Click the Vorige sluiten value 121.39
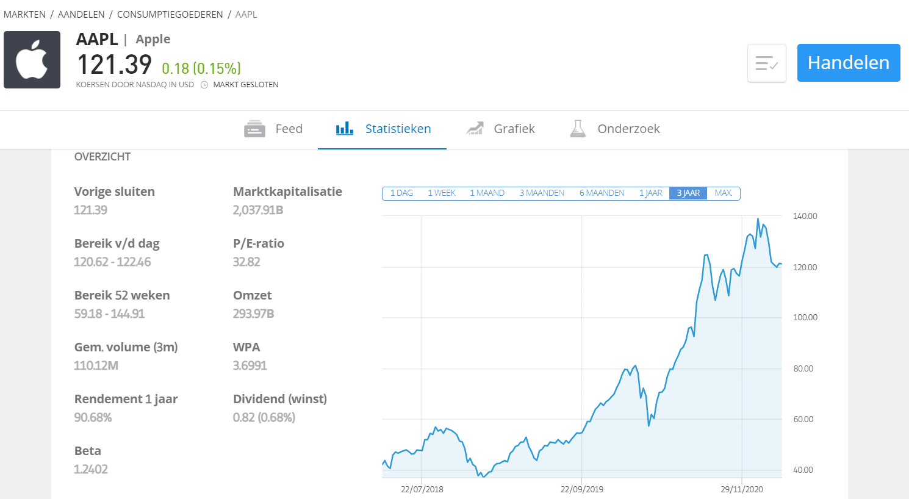Image resolution: width=909 pixels, height=499 pixels. click(x=90, y=210)
